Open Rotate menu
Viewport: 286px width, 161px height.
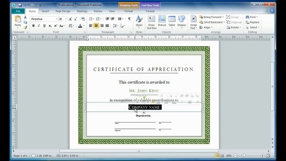[x=234, y=27]
